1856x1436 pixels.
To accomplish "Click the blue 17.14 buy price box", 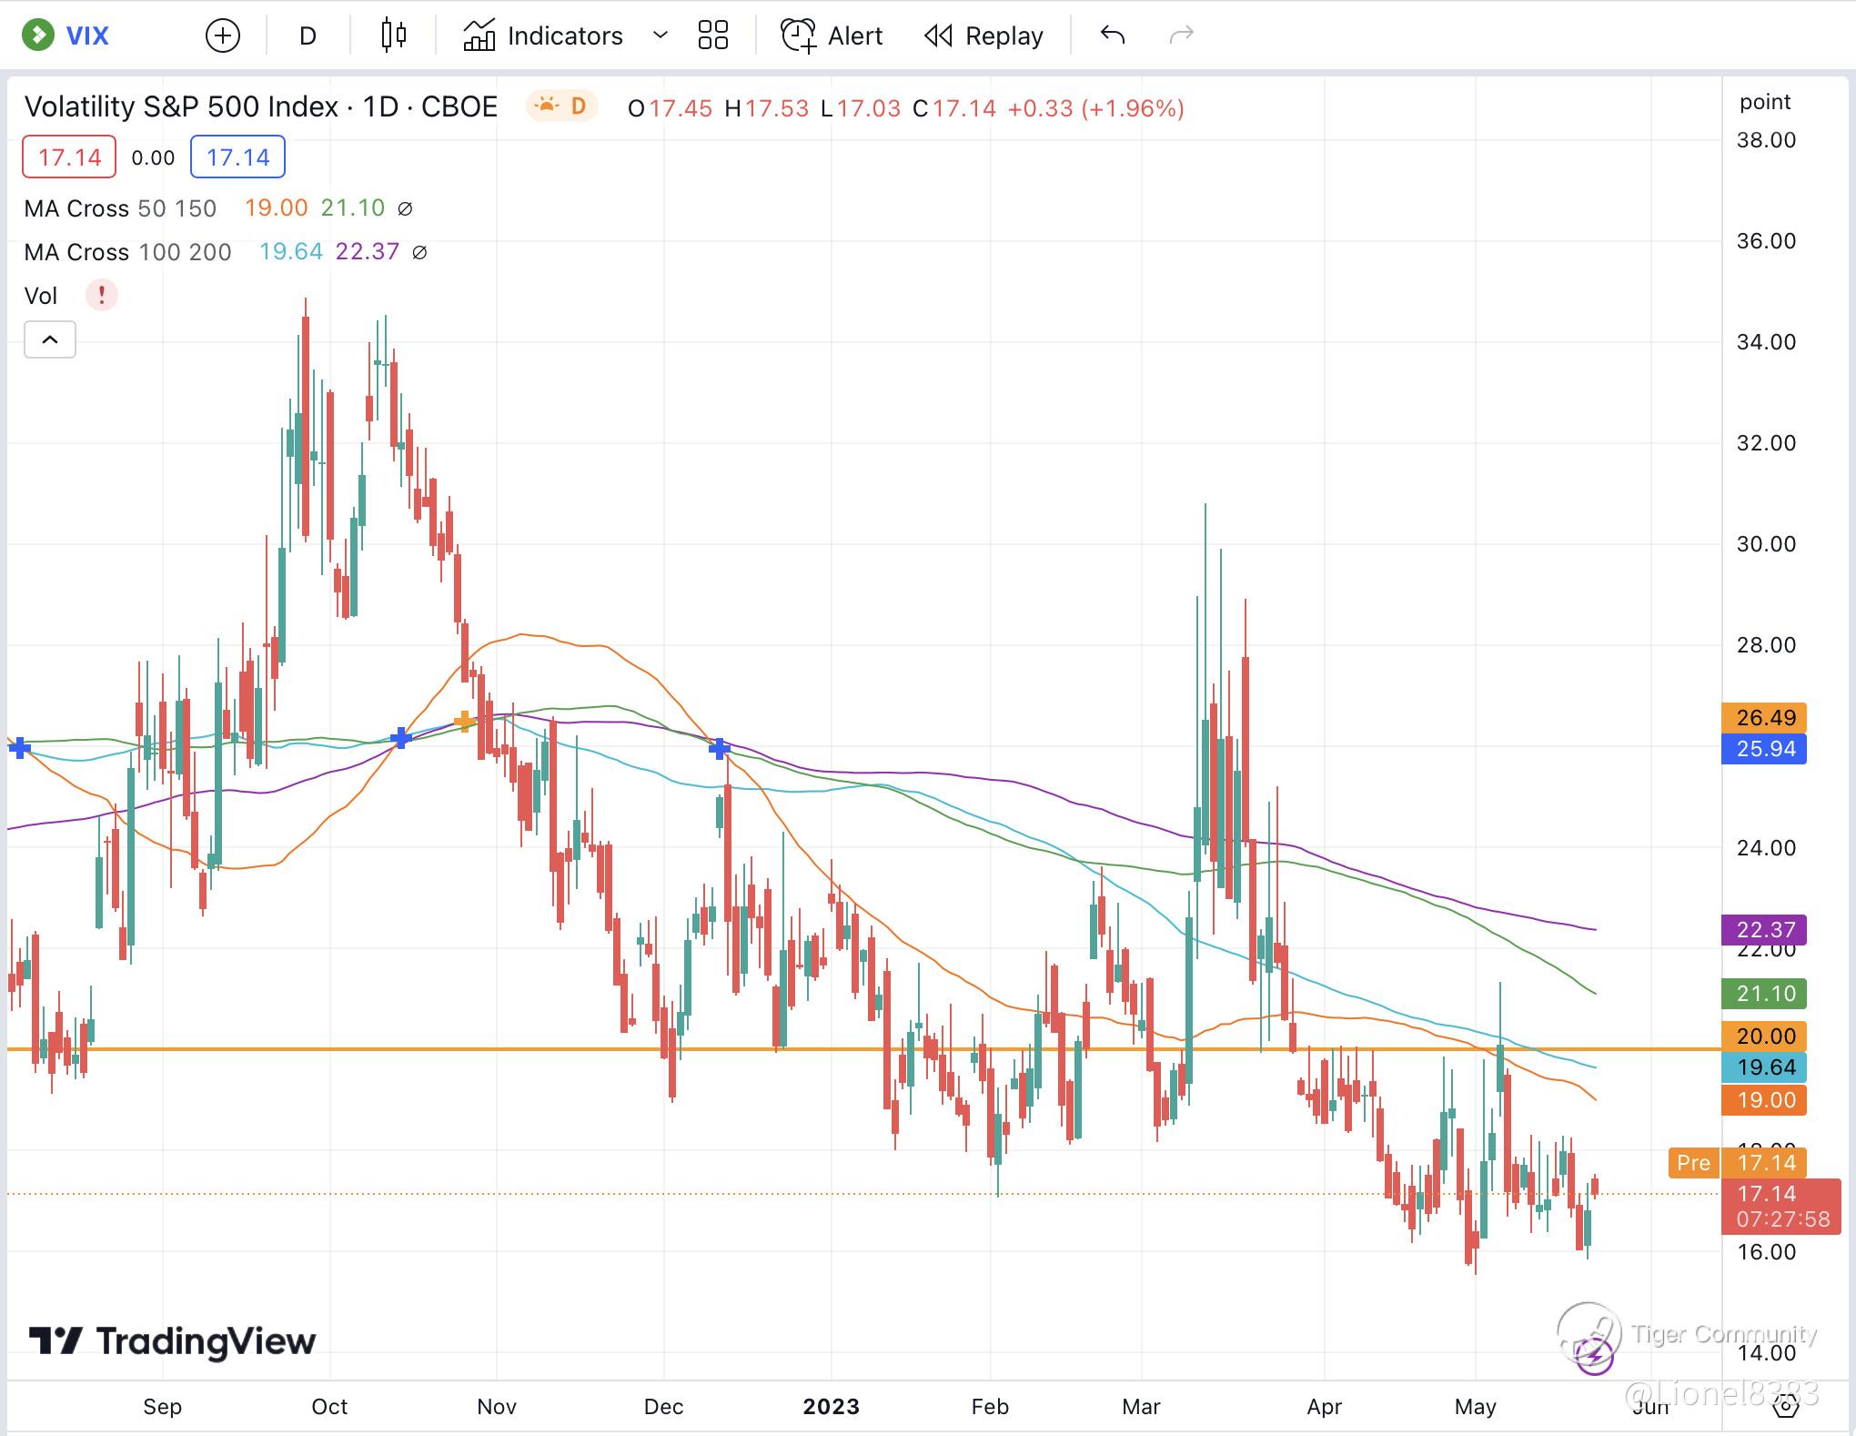I will point(237,157).
